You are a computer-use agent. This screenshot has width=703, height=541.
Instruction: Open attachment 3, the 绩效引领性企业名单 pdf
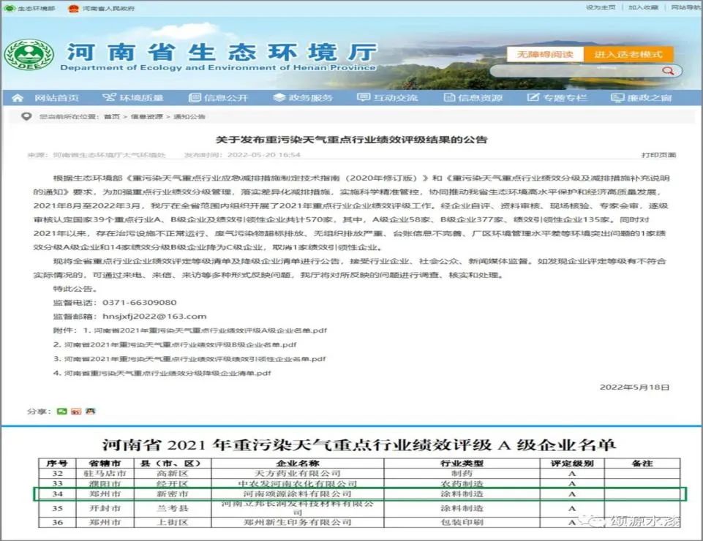(195, 359)
